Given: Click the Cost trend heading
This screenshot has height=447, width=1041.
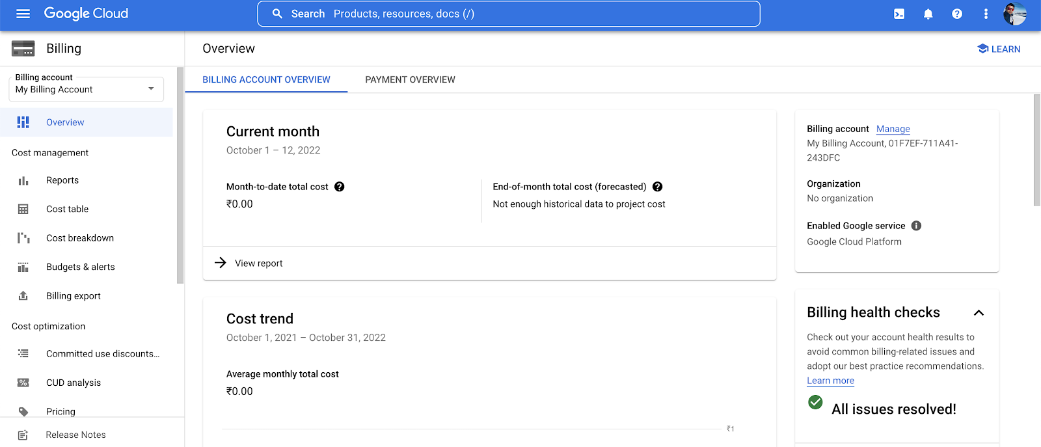Looking at the screenshot, I should pyautogui.click(x=260, y=319).
